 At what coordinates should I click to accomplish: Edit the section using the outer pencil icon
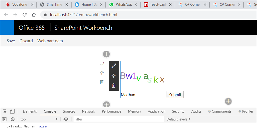102,63
